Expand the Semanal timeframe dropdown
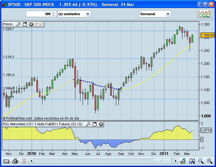The image size is (216, 167). click(168, 14)
